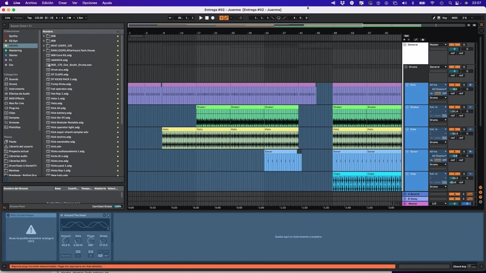Click the orange disabled plug-ins status message
The image size is (486, 273).
pyautogui.click(x=202, y=266)
